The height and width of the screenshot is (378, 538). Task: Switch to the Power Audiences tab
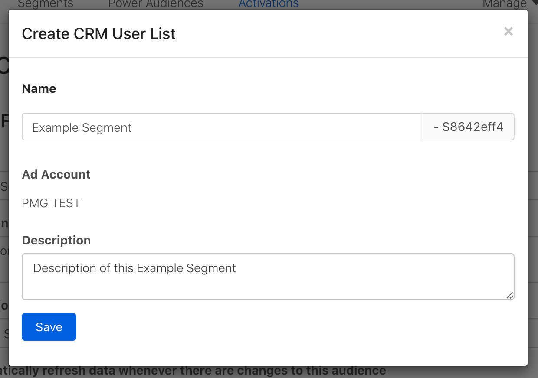click(x=155, y=4)
